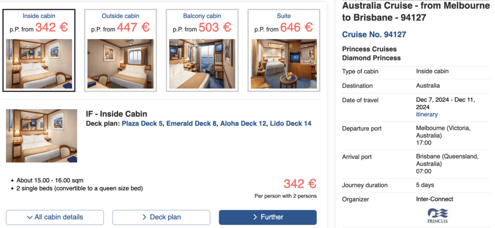
Task: Choose the Balcony cabin option card
Action: [x=202, y=49]
